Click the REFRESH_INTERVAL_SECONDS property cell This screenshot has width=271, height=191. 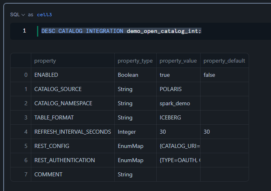point(73,132)
